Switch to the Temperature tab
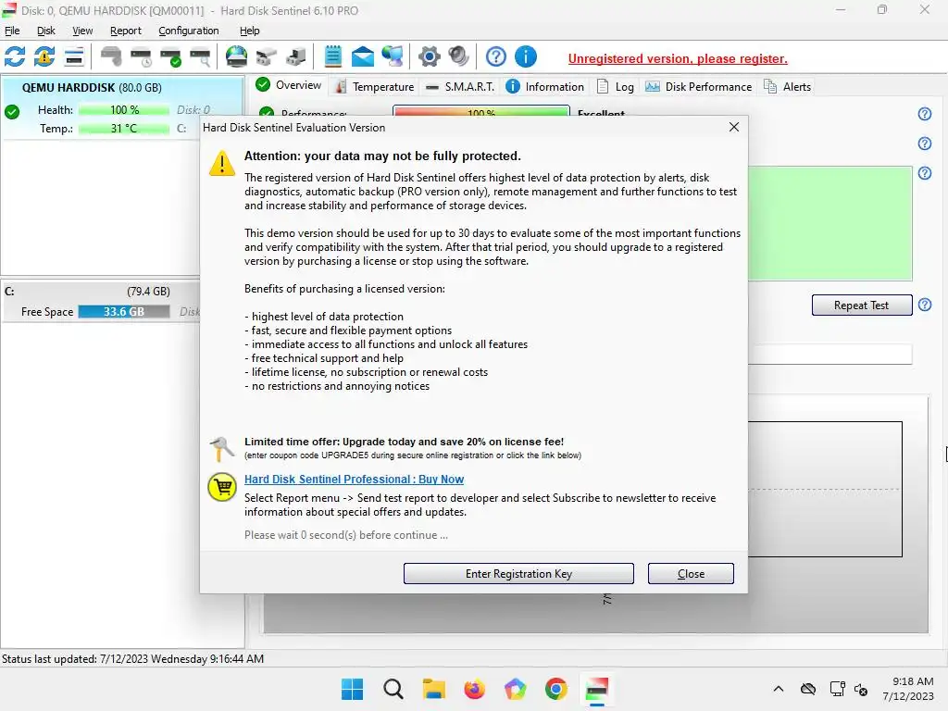The width and height of the screenshot is (948, 711). 375,86
